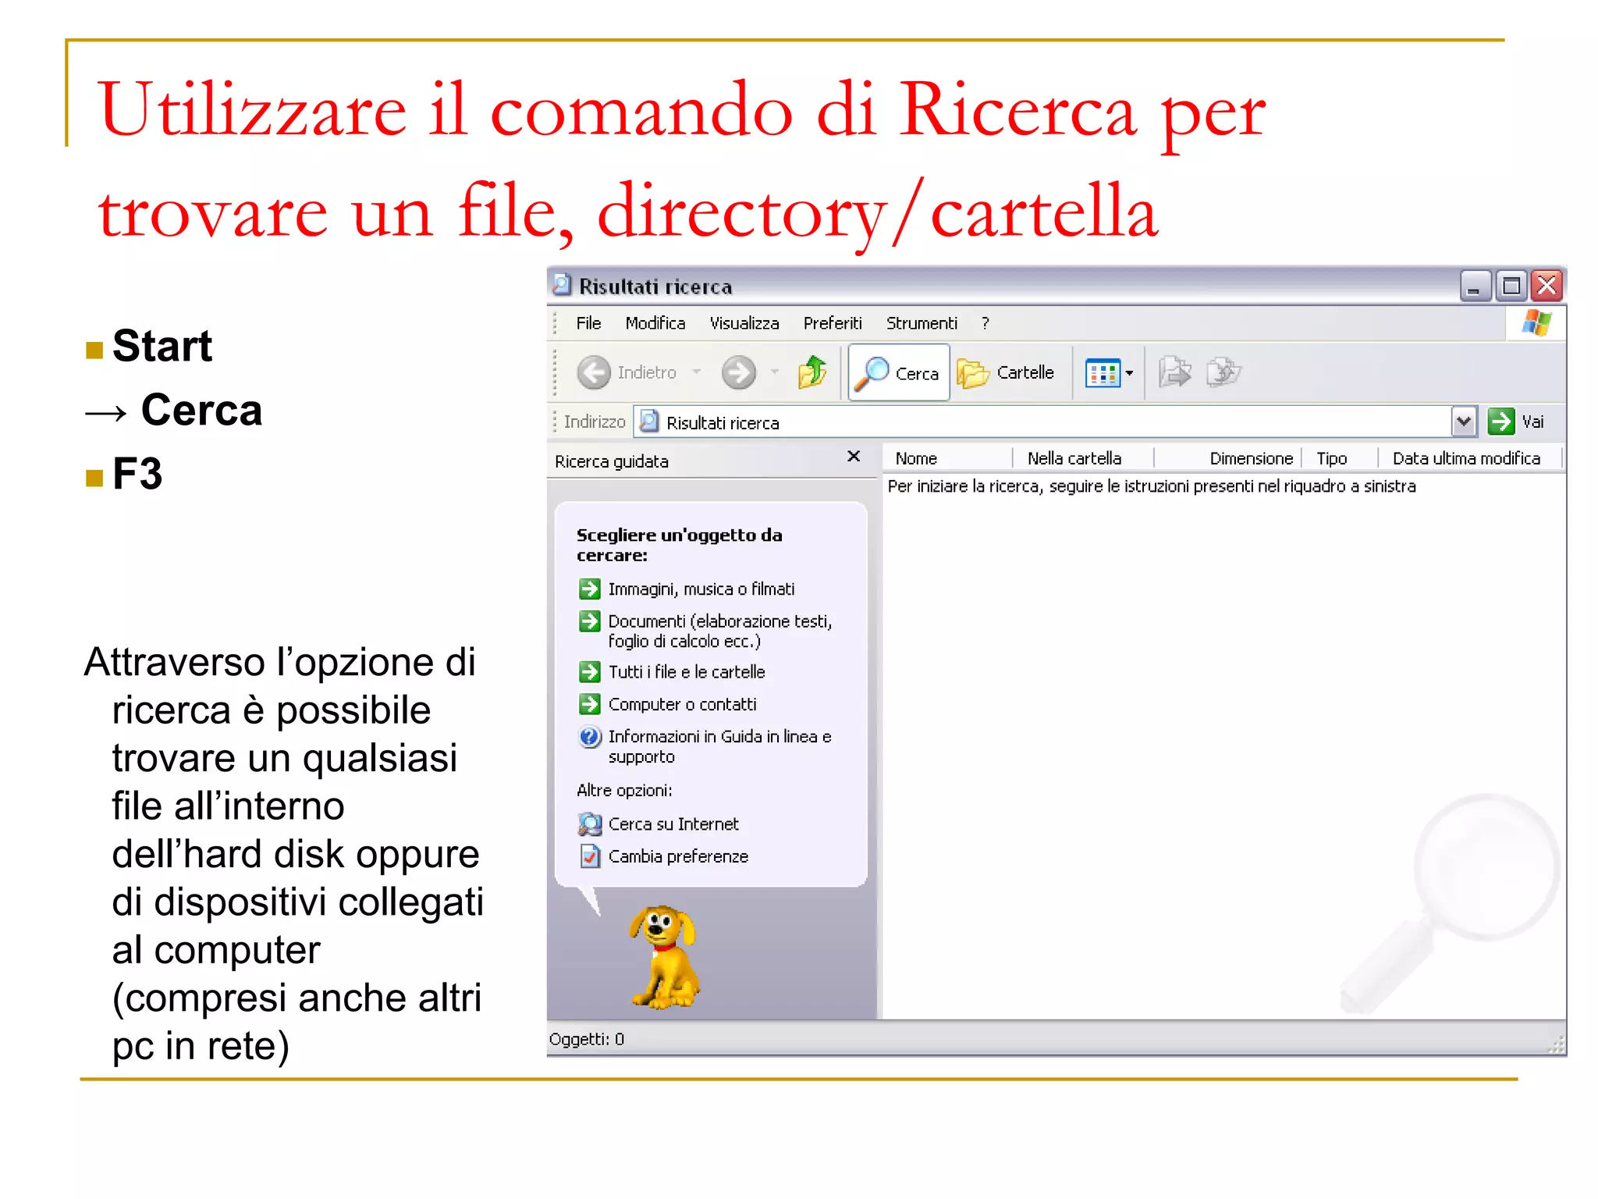This screenshot has width=1598, height=1199.
Task: Open the File menu
Action: (588, 323)
